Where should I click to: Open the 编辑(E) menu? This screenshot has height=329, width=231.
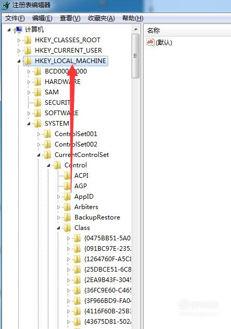pyautogui.click(x=42, y=18)
